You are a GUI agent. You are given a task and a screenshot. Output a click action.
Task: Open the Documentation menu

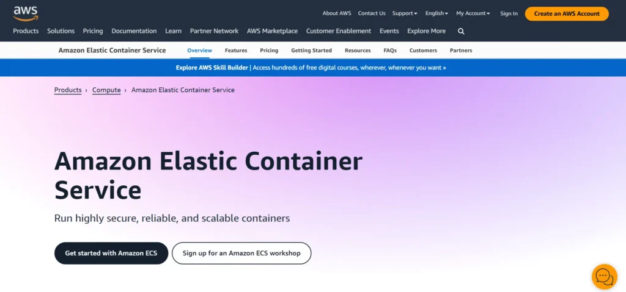(134, 30)
